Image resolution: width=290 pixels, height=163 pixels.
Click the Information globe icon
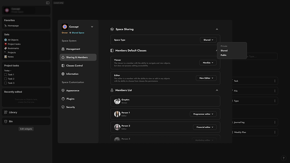click(x=63, y=74)
